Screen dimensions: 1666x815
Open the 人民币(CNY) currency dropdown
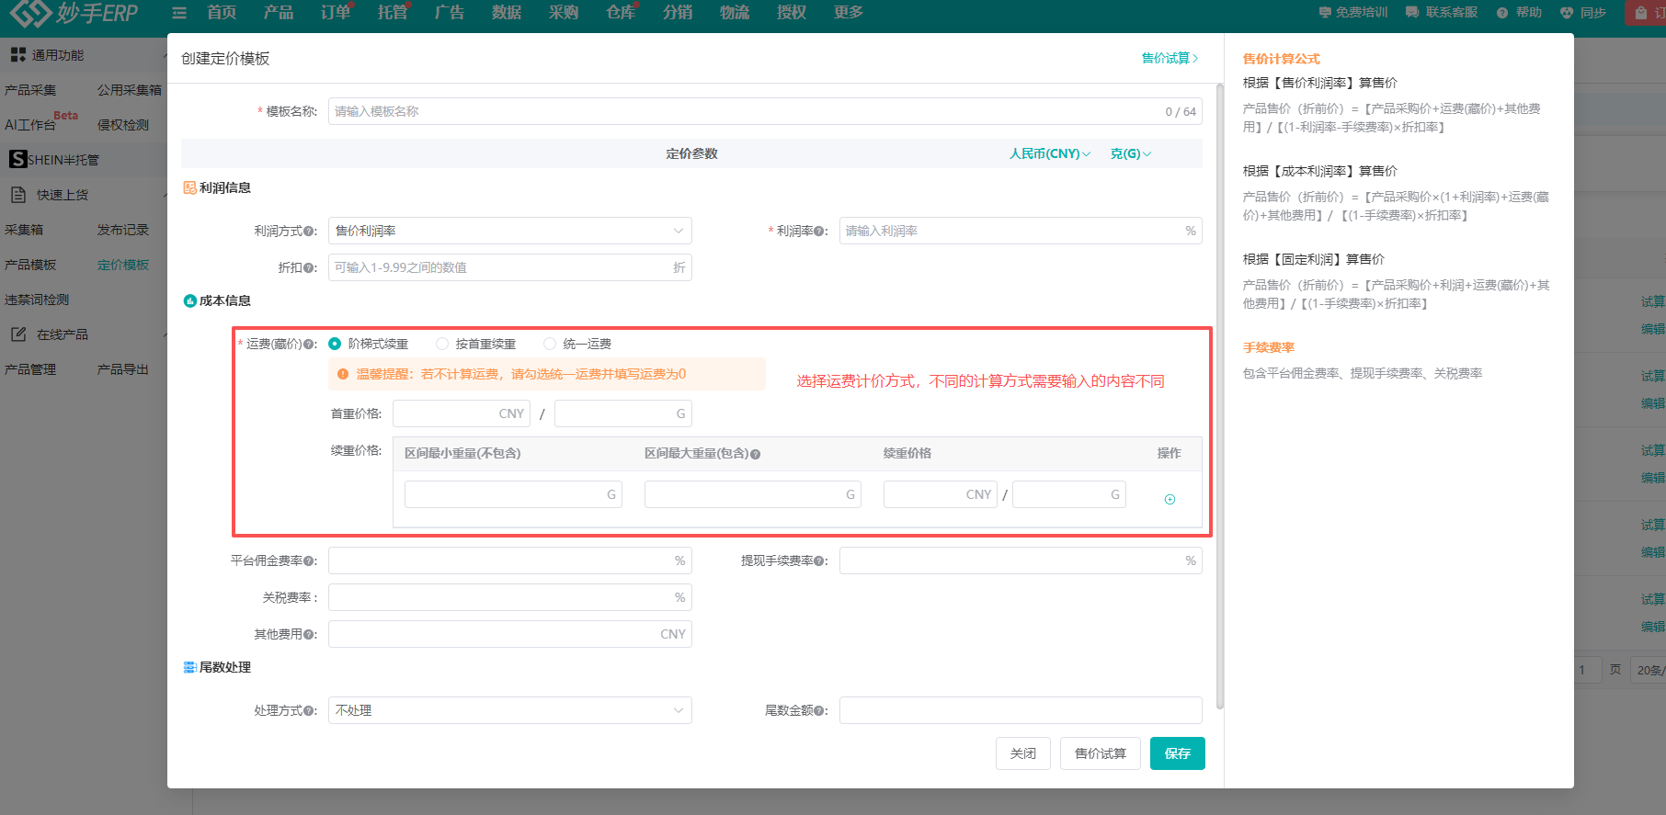(1049, 153)
